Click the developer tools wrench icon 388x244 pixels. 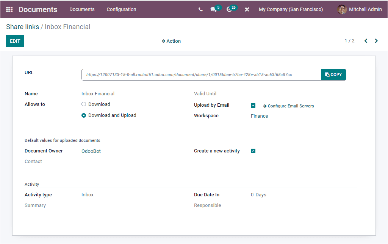coord(247,9)
